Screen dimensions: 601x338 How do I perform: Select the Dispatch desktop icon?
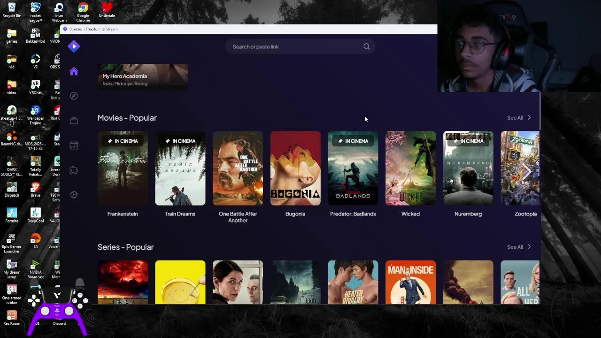[12, 190]
